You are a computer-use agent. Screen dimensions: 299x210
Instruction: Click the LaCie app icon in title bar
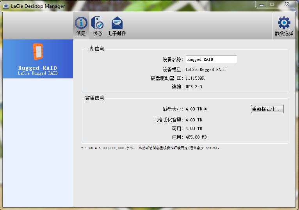pos(6,6)
